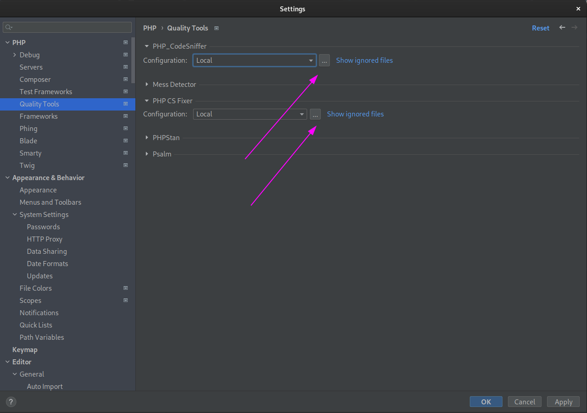Image resolution: width=587 pixels, height=413 pixels.
Task: Open PHP_CodeSniffer browse (...) button
Action: (324, 60)
